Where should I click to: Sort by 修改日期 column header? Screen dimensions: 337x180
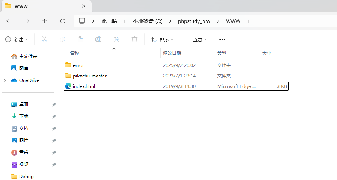point(172,53)
